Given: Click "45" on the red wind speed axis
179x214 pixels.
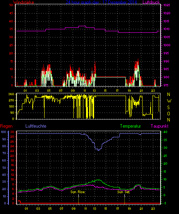Looking at the screenshot, I should (x=11, y=13).
